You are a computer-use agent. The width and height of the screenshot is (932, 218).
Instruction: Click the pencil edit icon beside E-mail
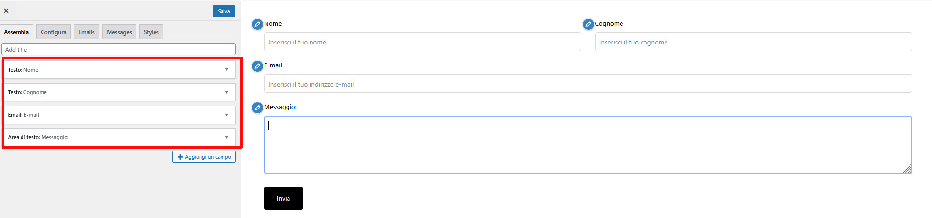257,66
